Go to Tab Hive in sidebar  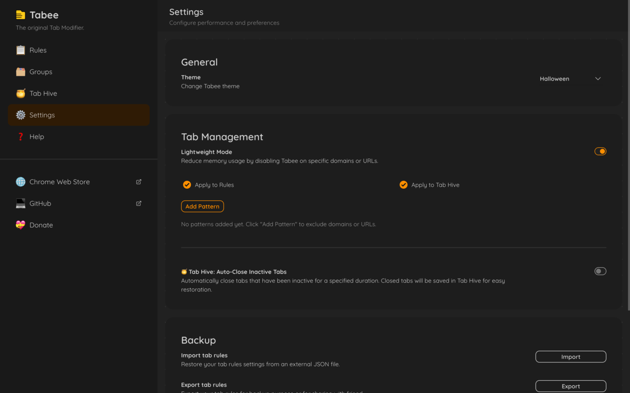point(43,93)
